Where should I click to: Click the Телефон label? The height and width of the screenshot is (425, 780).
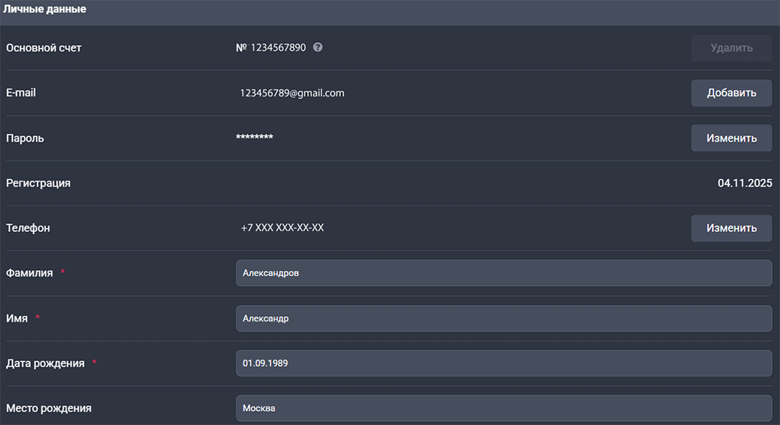click(x=28, y=228)
